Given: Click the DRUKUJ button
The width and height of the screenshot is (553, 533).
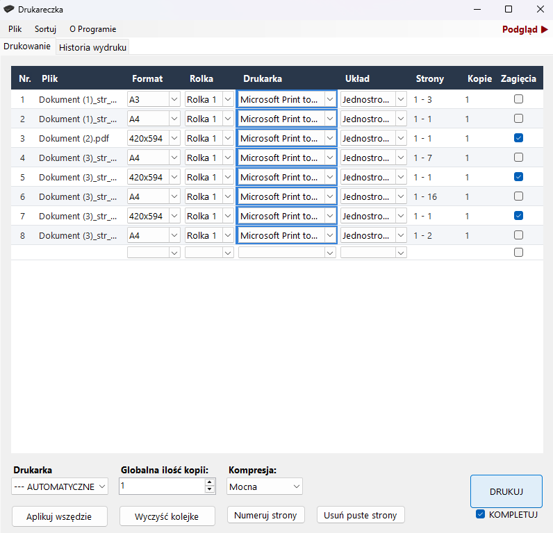Looking at the screenshot, I should 506,491.
